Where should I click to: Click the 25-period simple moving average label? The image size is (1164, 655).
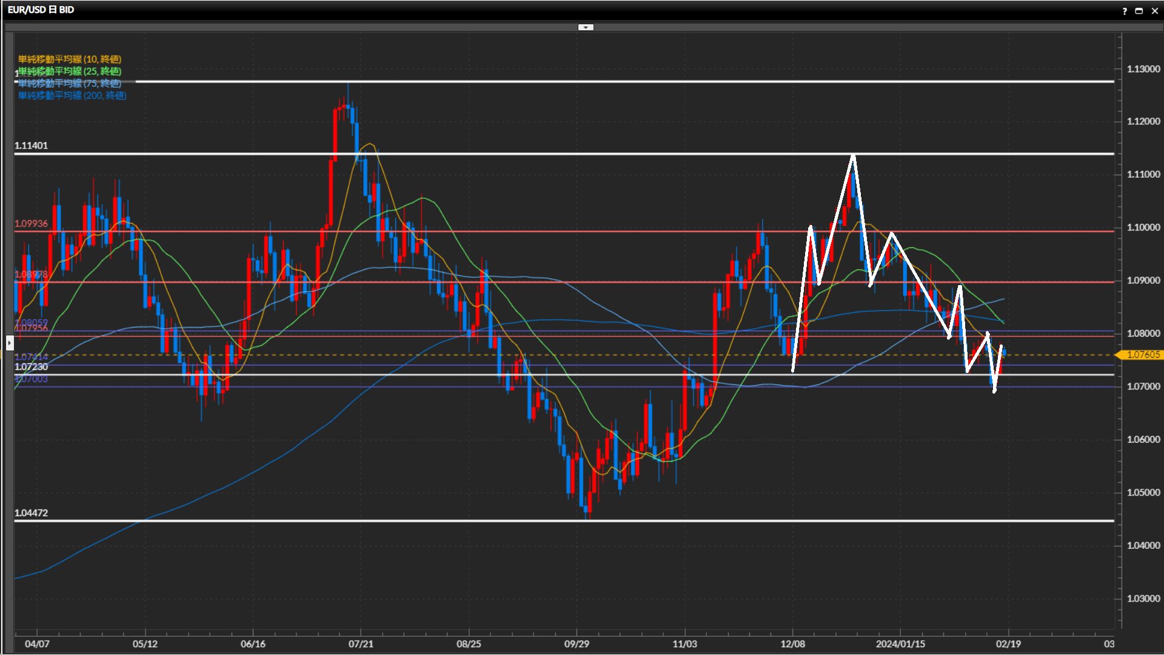(69, 71)
